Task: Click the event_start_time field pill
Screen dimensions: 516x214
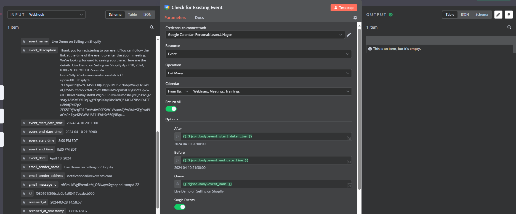Action: (38, 140)
